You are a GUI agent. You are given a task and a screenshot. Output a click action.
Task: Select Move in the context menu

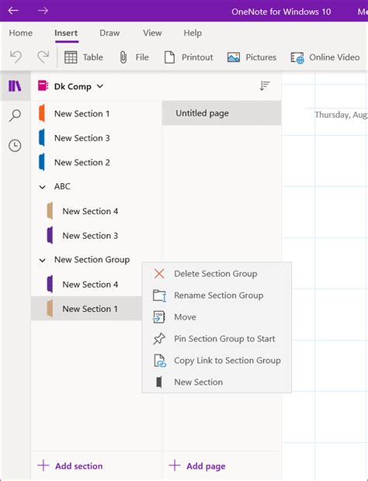click(217, 317)
